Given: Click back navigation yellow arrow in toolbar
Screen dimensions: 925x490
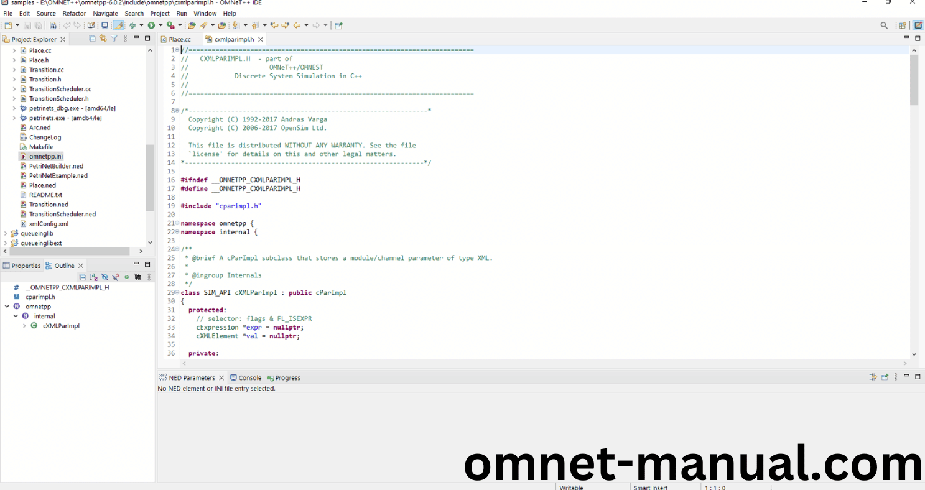Looking at the screenshot, I should (297, 25).
